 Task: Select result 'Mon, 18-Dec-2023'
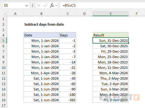[x=111, y=62]
